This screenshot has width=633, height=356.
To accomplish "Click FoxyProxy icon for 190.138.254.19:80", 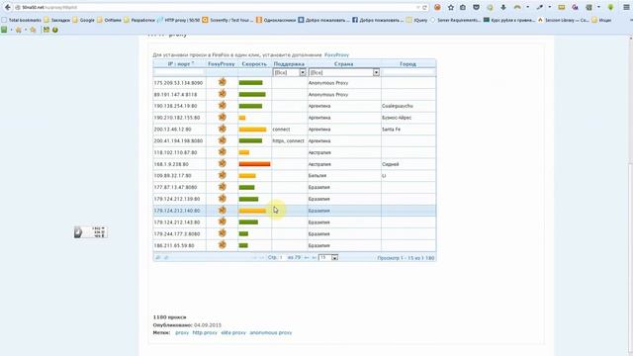I will pos(222,106).
